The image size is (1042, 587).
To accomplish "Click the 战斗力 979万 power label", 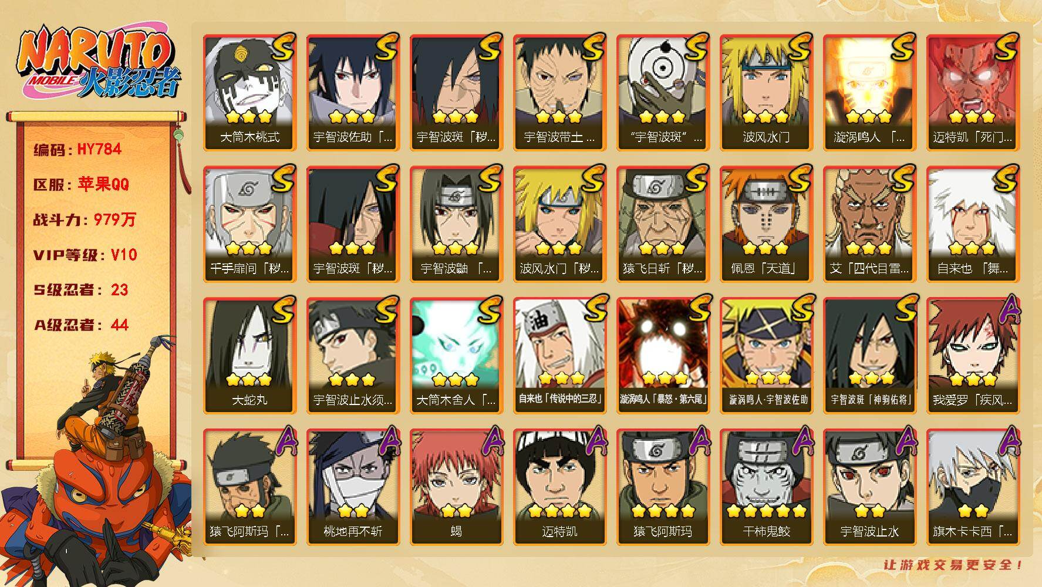I will [x=85, y=220].
